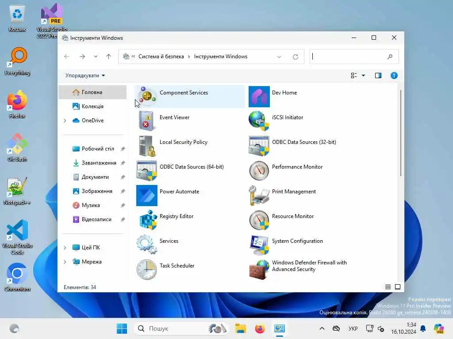Open Колекція in navigation pane
Screen dimensions: 453x339
pos(92,106)
